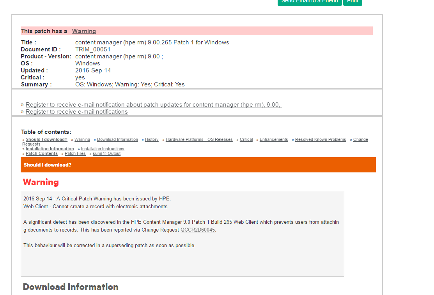Click the Critical value 'yes'
This screenshot has width=434, height=295.
80,77
